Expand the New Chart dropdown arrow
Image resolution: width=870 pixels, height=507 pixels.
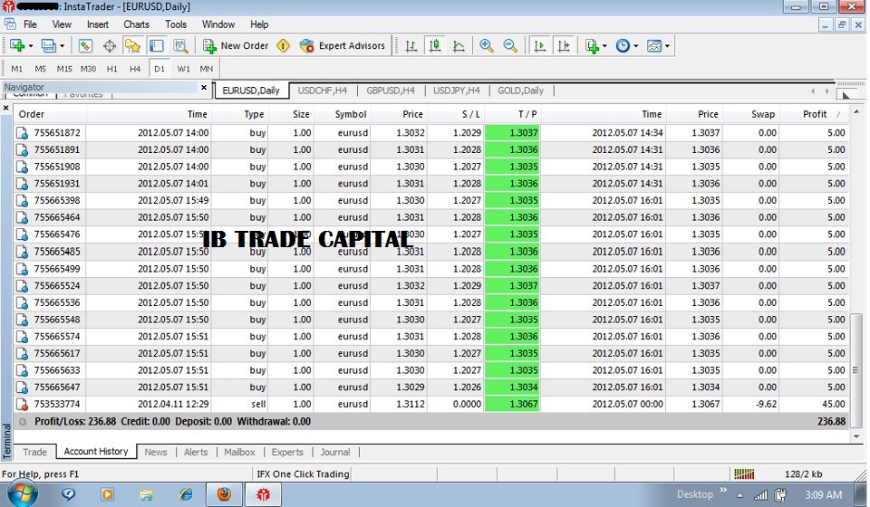[x=31, y=46]
